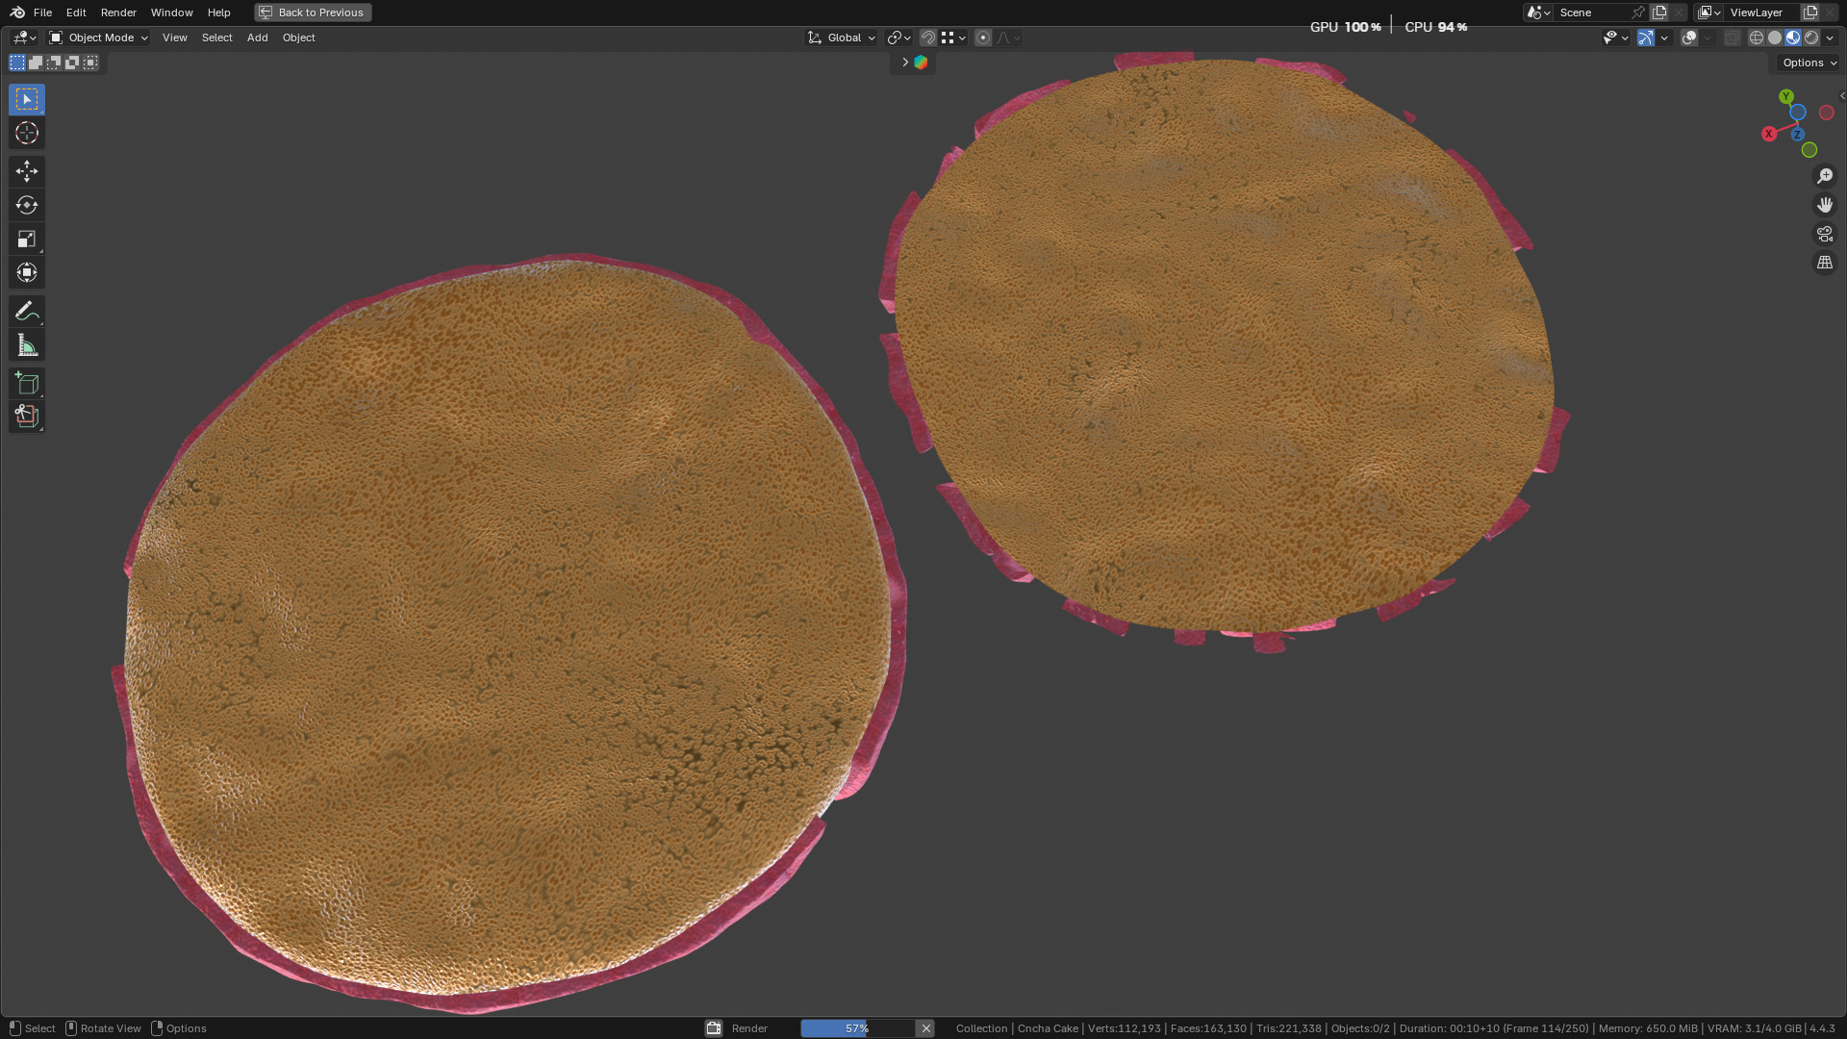The width and height of the screenshot is (1847, 1039).
Task: Open the Object Mode dropdown
Action: 98,38
